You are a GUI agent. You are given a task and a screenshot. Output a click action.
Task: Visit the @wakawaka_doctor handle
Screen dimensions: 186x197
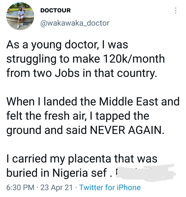tap(75, 23)
